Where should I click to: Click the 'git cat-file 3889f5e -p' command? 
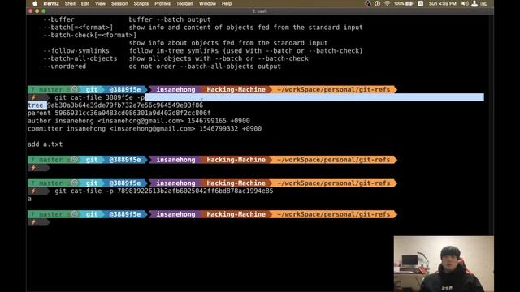pos(99,97)
